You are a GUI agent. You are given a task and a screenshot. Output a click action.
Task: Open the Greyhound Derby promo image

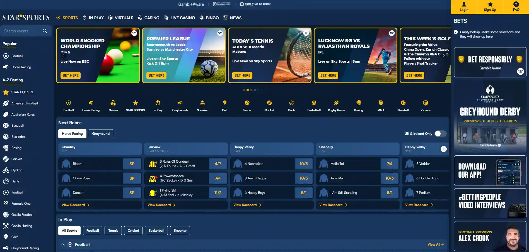point(490,116)
